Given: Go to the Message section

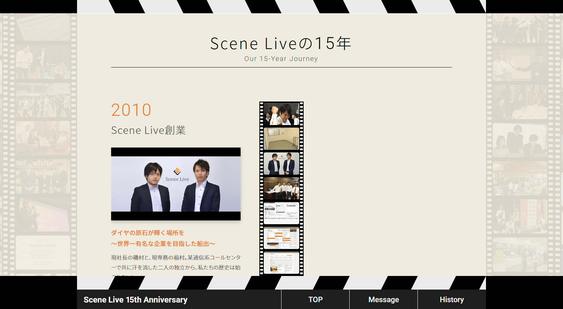Looking at the screenshot, I should [383, 299].
